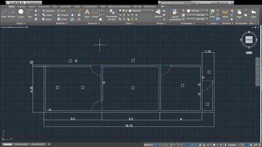Open the Paramétrico ribbon tab
Screen dimensions: 262x147
(44, 7)
